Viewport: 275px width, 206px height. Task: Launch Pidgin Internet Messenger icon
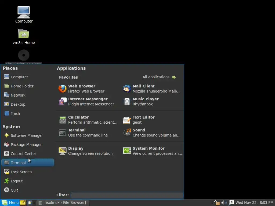tap(62, 101)
